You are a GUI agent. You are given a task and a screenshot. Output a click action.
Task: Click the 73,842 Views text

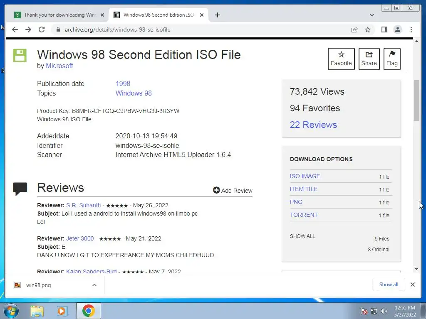pyautogui.click(x=317, y=91)
